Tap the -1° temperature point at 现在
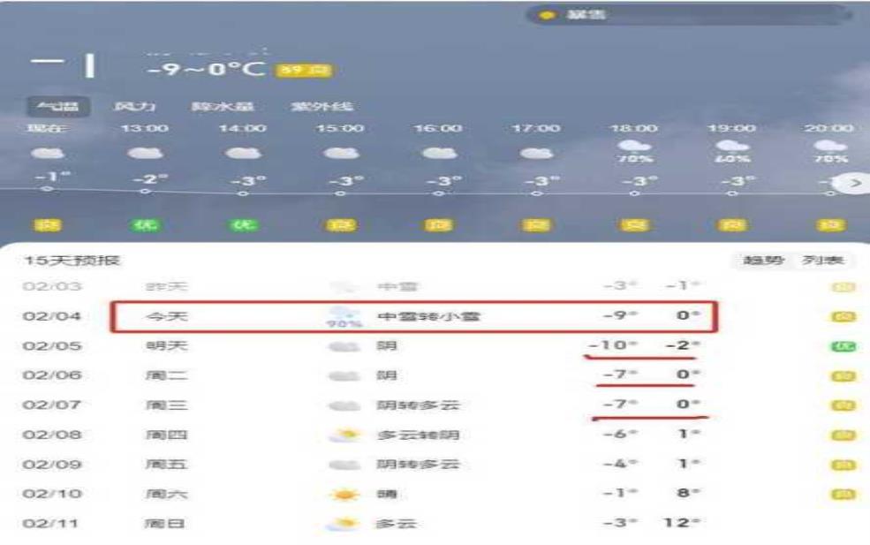 (53, 177)
